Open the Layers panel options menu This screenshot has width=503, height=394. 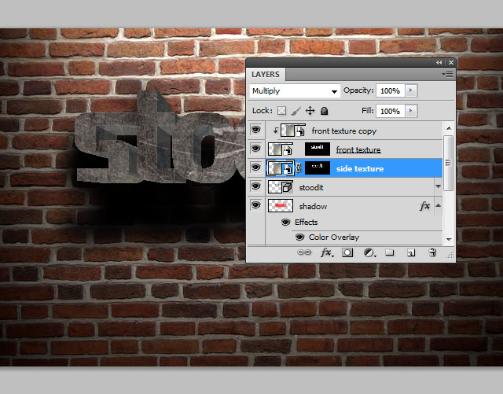pyautogui.click(x=447, y=75)
